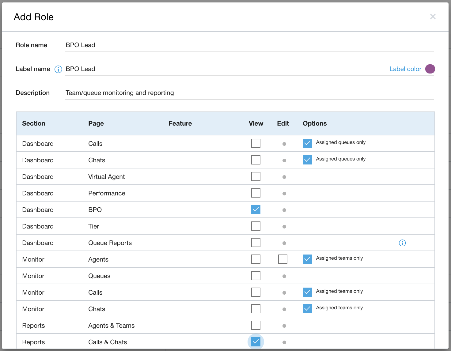
Task: Click the Role name input field
Action: tap(214, 45)
